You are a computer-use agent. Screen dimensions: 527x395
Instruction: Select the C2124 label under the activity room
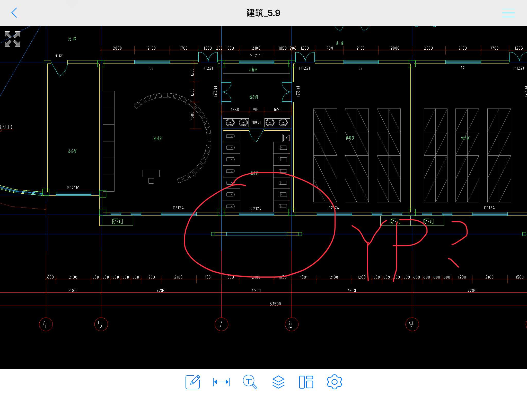click(178, 208)
